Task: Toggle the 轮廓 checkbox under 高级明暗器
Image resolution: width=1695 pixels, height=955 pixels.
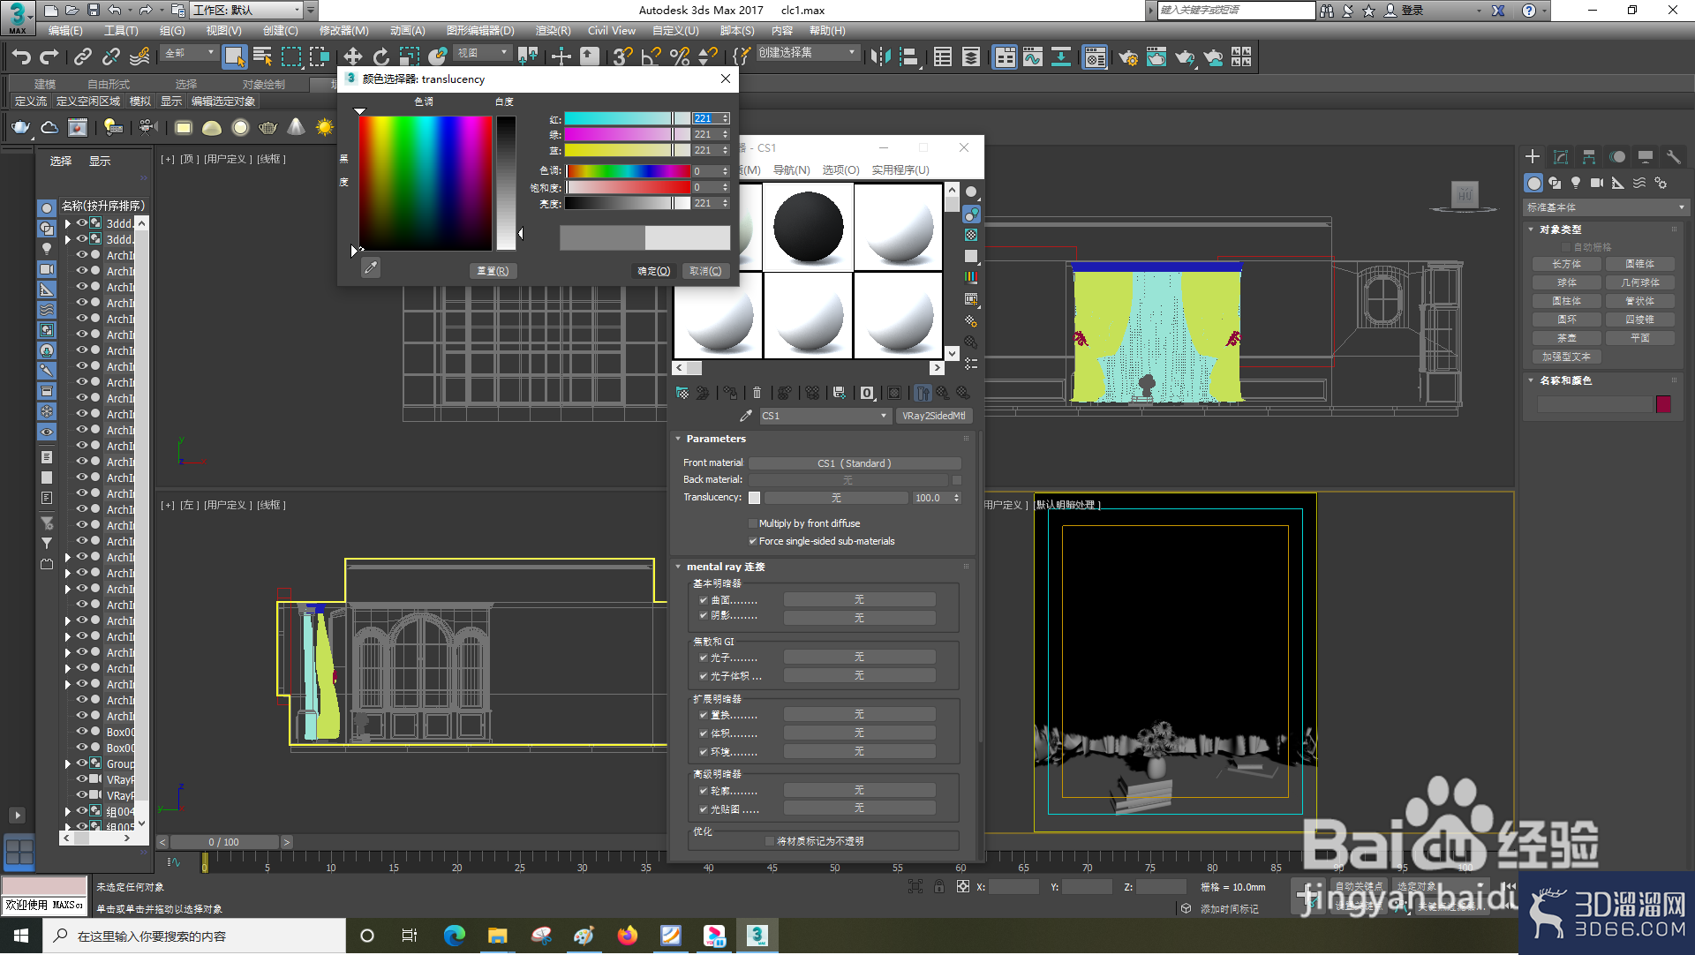Action: [x=704, y=791]
